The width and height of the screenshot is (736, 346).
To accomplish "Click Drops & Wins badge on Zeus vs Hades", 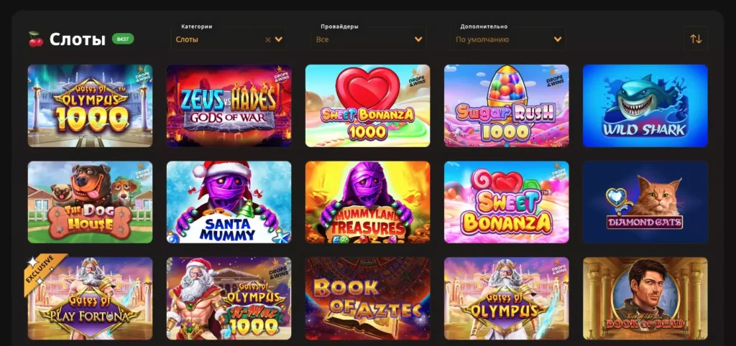I will pyautogui.click(x=281, y=75).
